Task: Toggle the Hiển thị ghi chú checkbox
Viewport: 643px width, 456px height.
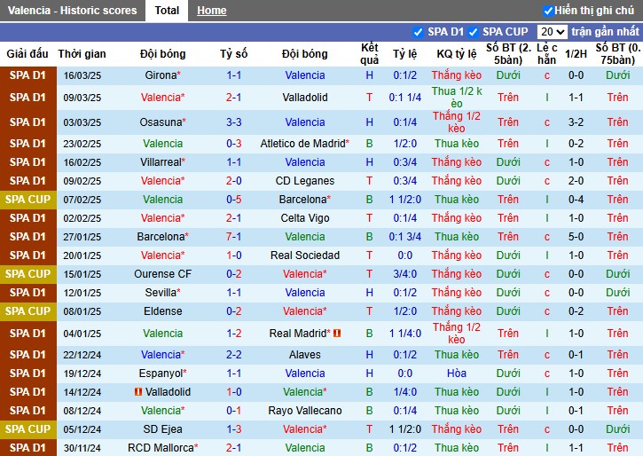Action: point(548,11)
